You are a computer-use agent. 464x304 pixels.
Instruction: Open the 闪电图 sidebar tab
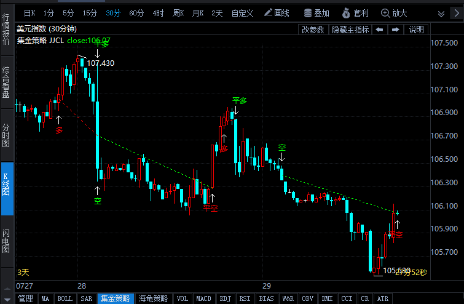click(x=6, y=241)
